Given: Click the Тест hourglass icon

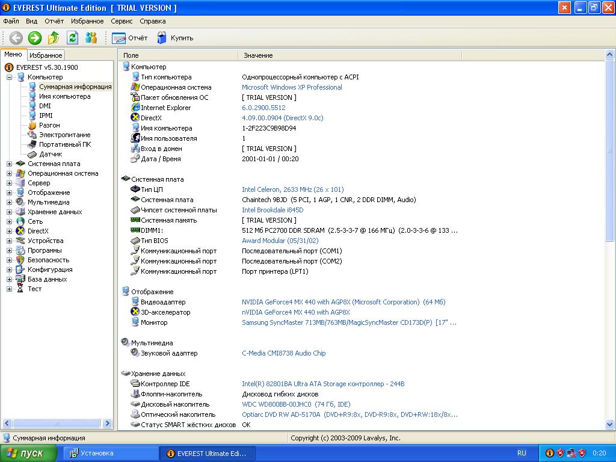Looking at the screenshot, I should (20, 289).
